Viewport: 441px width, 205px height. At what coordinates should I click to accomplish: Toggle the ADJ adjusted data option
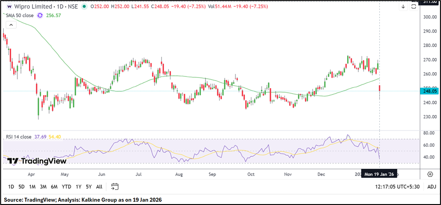click(431, 187)
